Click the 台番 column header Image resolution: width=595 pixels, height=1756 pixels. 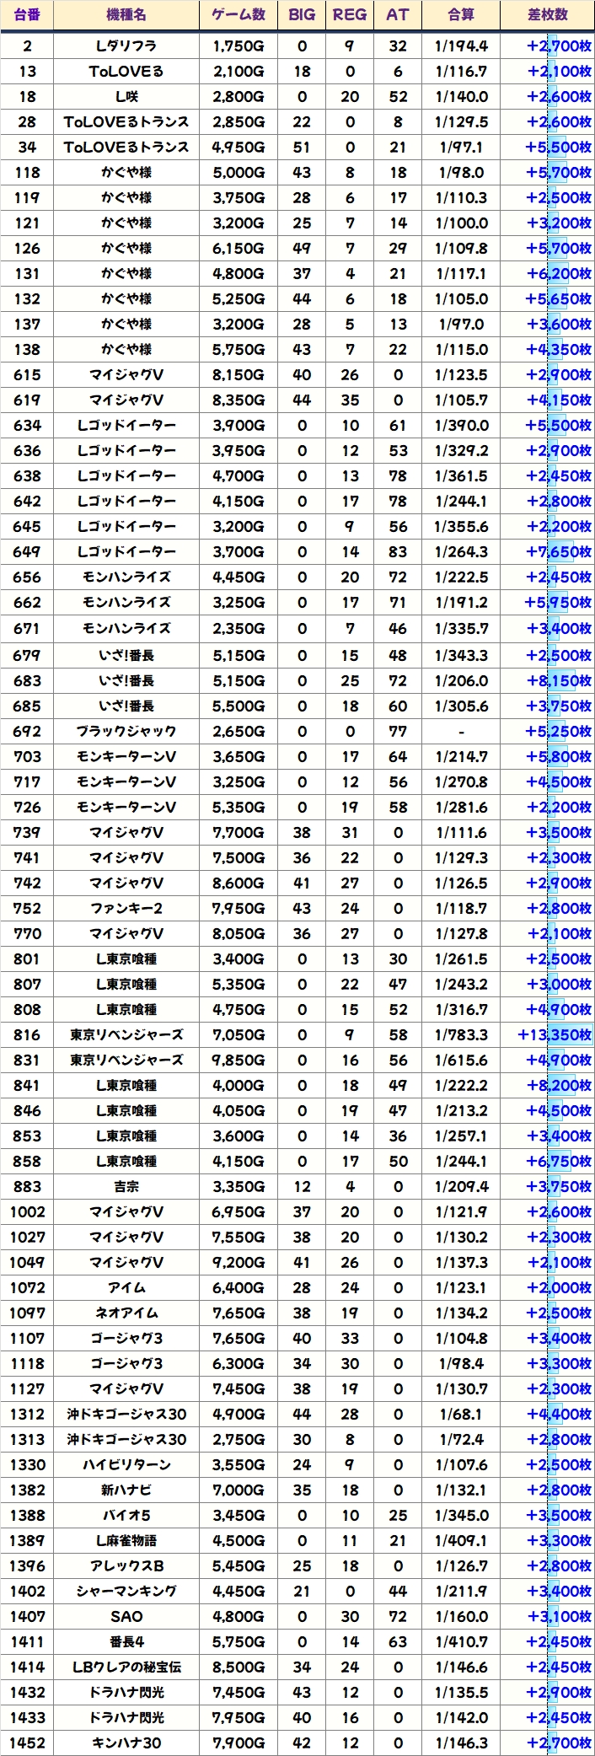pos(27,14)
